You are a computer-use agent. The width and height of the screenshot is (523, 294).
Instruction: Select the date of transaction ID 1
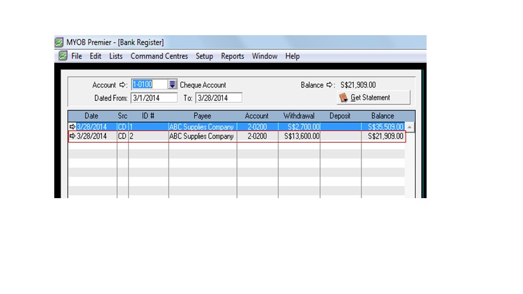[x=92, y=127]
